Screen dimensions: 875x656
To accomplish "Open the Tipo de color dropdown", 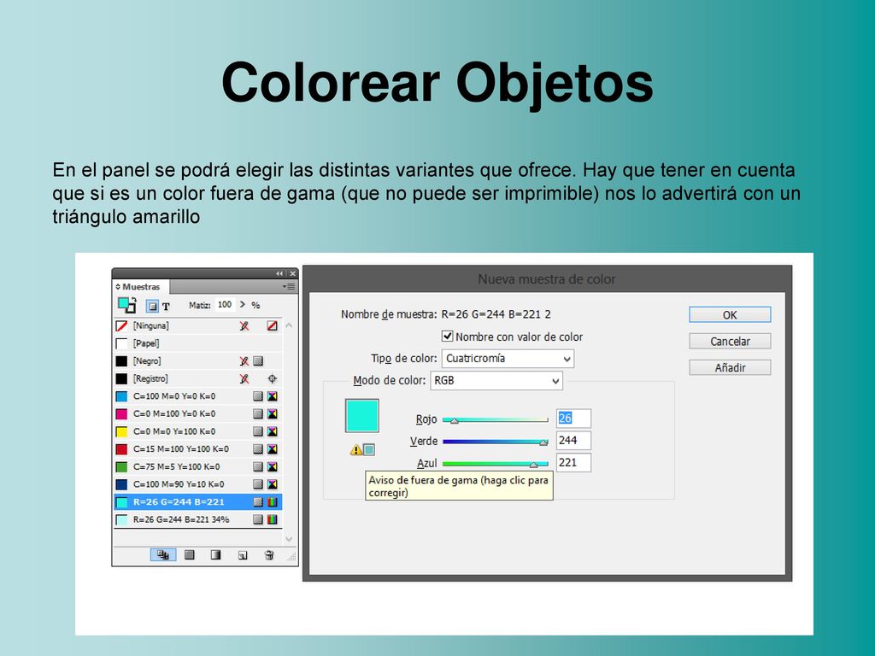I will point(508,359).
